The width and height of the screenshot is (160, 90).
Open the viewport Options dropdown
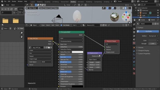[x=127, y=5]
